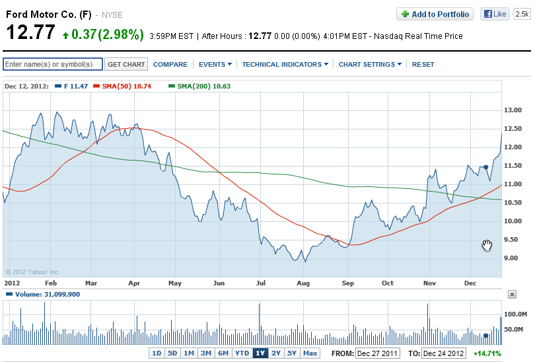Click the blue Volume legend swatch

click(9, 294)
